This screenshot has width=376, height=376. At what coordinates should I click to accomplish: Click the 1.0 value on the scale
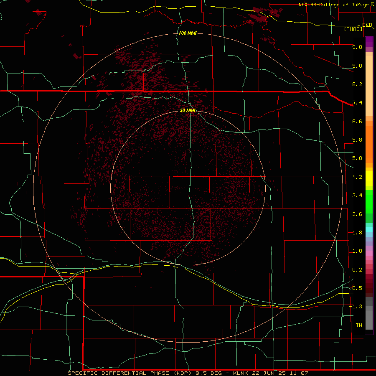(x=357, y=251)
